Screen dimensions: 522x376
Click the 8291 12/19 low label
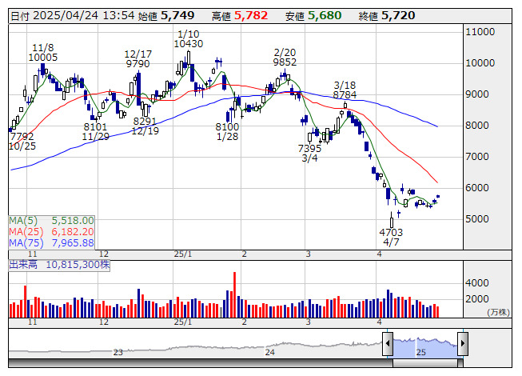click(x=145, y=126)
